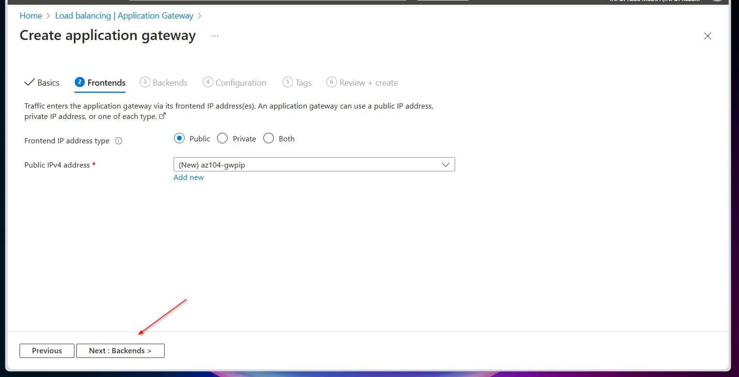Click the Add new link
Image resolution: width=739 pixels, height=377 pixels.
coord(188,177)
